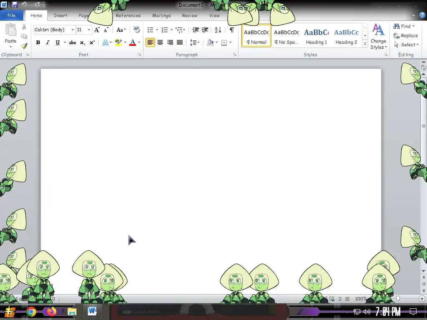This screenshot has height=320, width=427.
Task: Open Word Help question mark icon
Action: click(x=422, y=15)
